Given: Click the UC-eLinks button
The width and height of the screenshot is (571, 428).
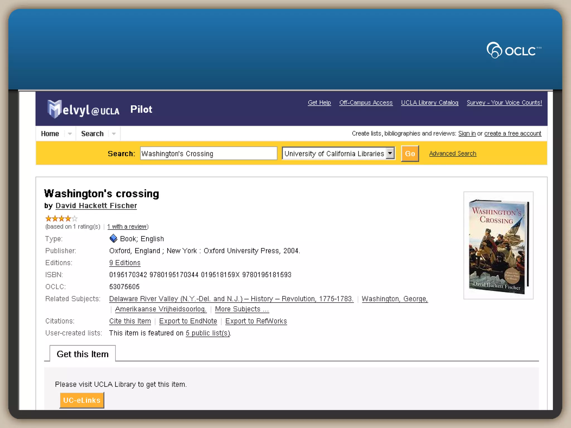Looking at the screenshot, I should [x=82, y=400].
